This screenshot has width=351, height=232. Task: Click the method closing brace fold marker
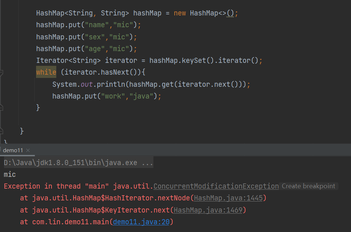1,131
